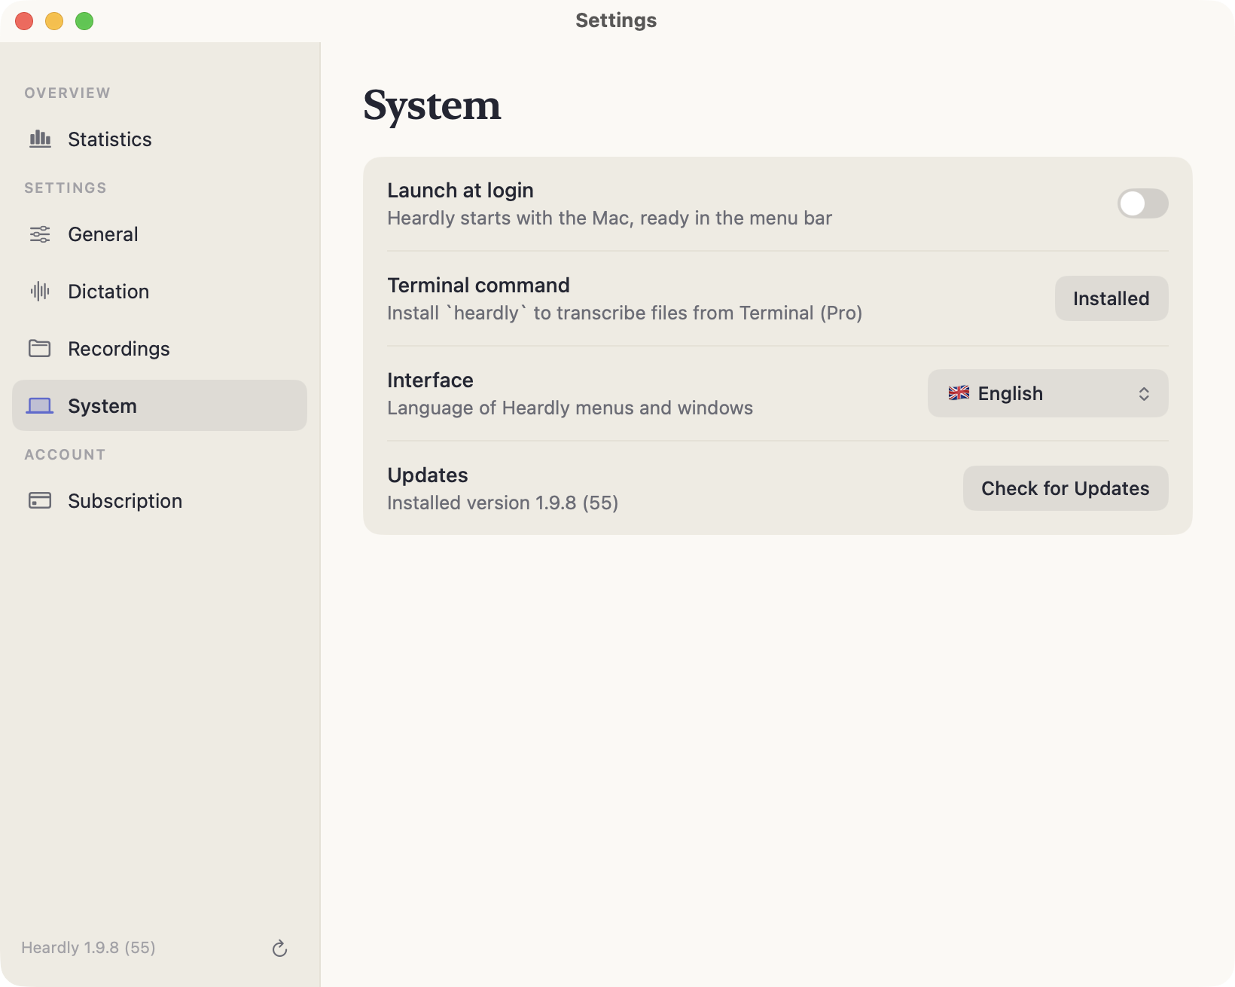Open the Subscription account page
The width and height of the screenshot is (1235, 987).
160,501
